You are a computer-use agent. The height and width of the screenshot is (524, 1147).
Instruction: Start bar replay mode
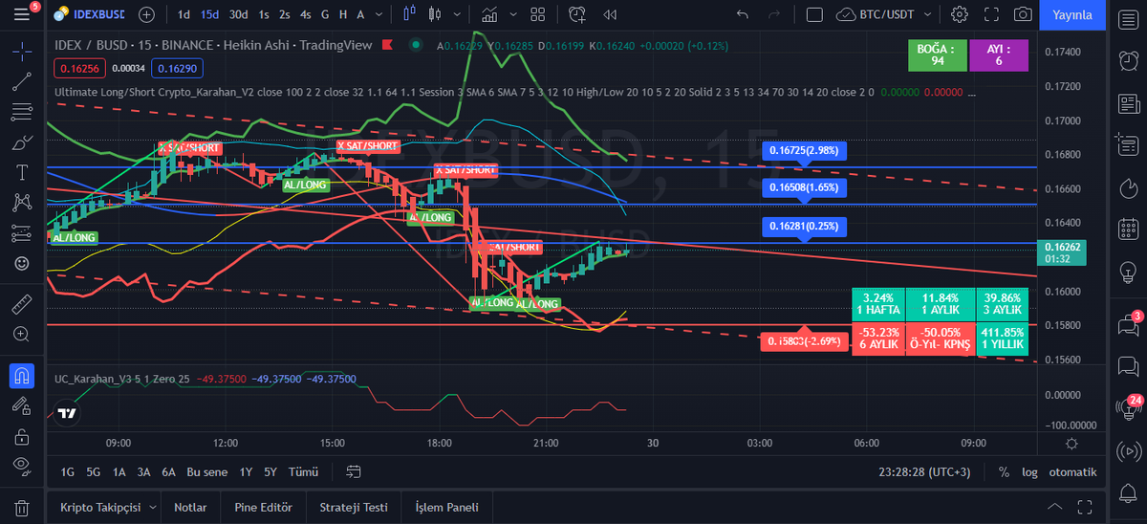[x=610, y=14]
